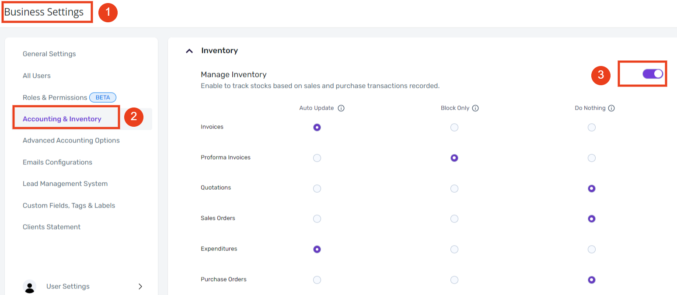Go to All Users settings
The image size is (677, 295).
pos(37,76)
